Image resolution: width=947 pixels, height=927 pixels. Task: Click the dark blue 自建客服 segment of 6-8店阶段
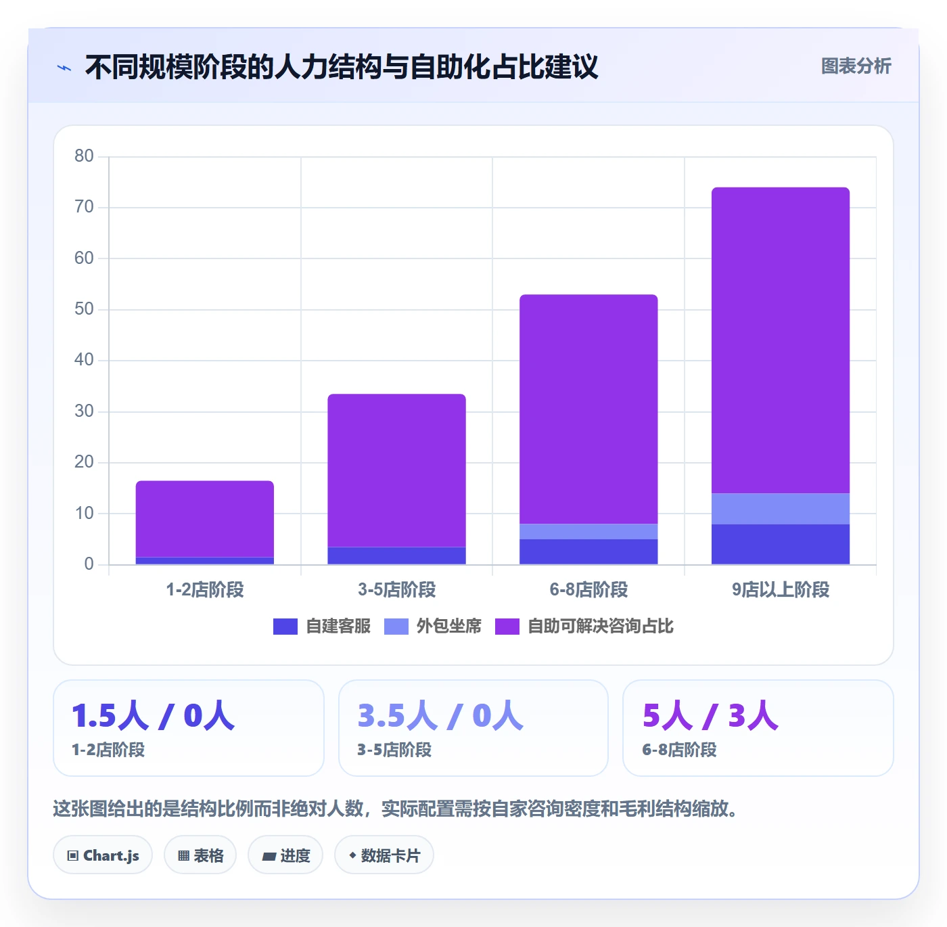click(x=588, y=551)
